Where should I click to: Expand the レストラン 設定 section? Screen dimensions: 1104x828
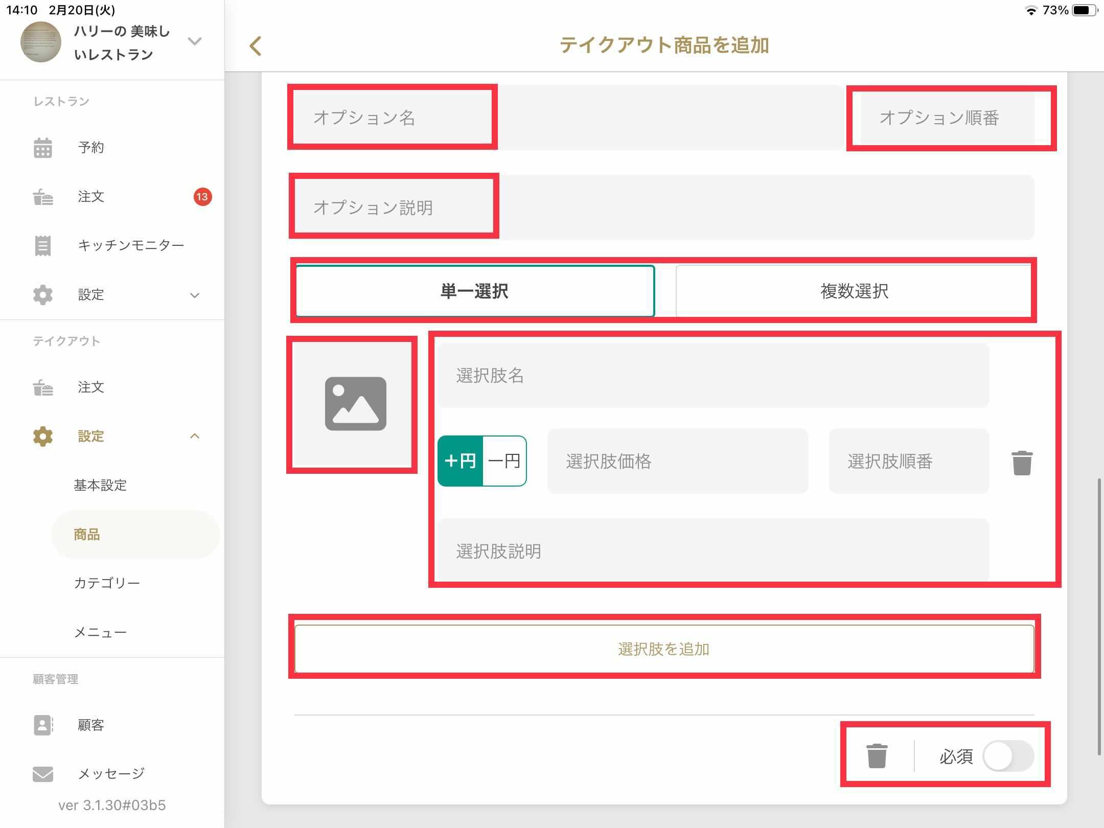(194, 295)
